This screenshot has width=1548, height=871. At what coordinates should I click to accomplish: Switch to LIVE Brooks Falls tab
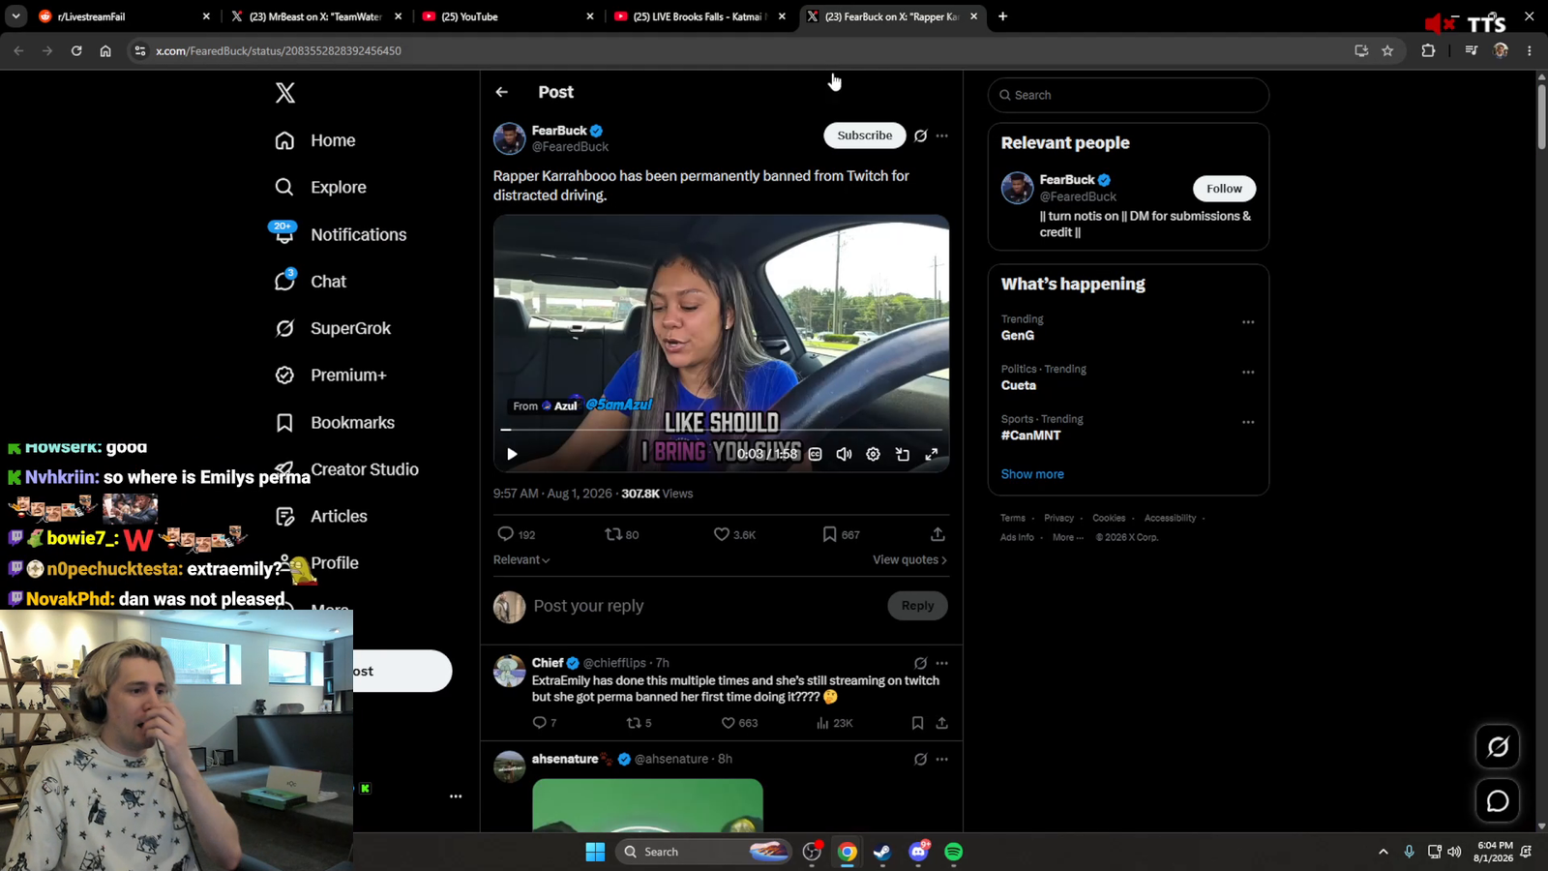(700, 16)
